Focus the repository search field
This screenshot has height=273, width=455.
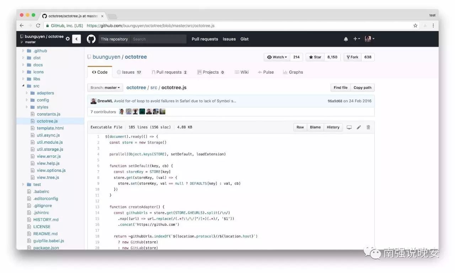point(158,39)
